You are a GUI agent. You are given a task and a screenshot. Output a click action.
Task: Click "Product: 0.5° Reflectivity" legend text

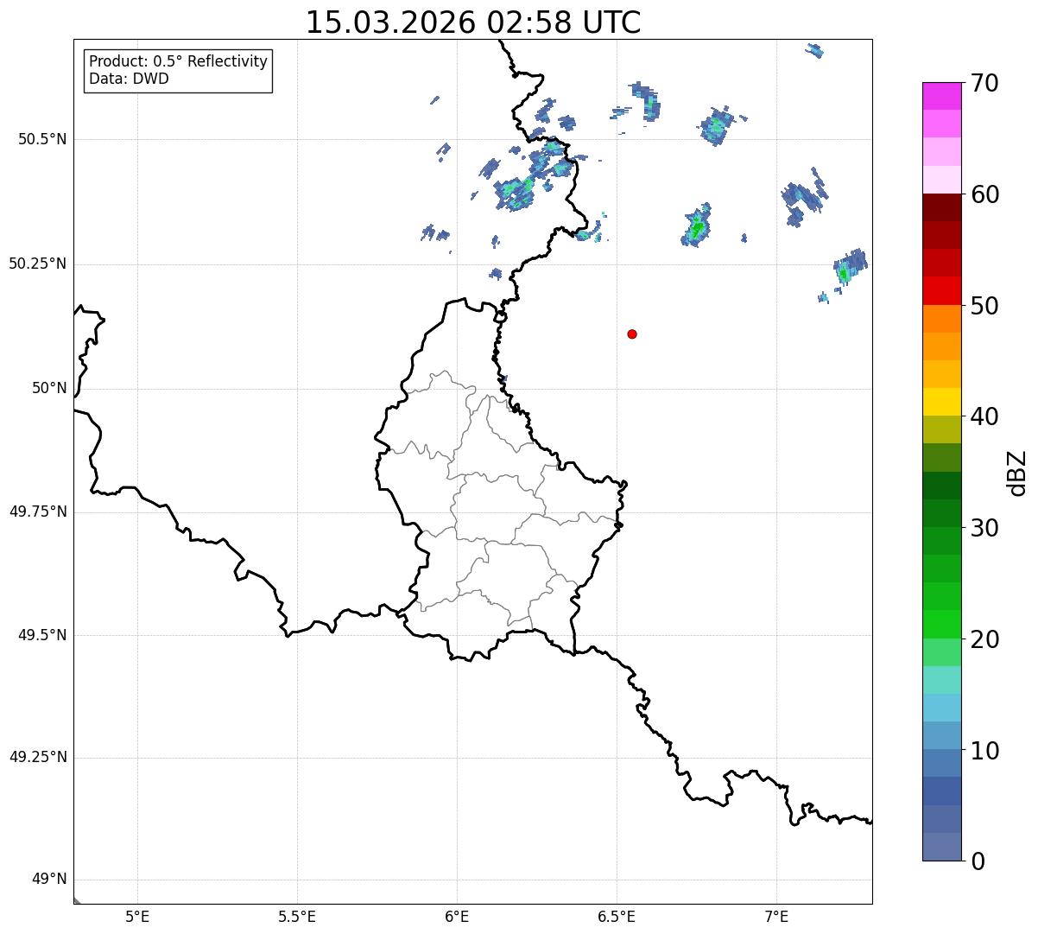pyautogui.click(x=178, y=62)
